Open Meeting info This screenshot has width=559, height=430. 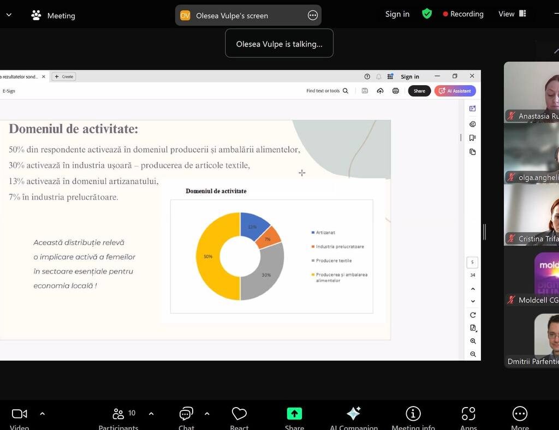click(x=413, y=414)
